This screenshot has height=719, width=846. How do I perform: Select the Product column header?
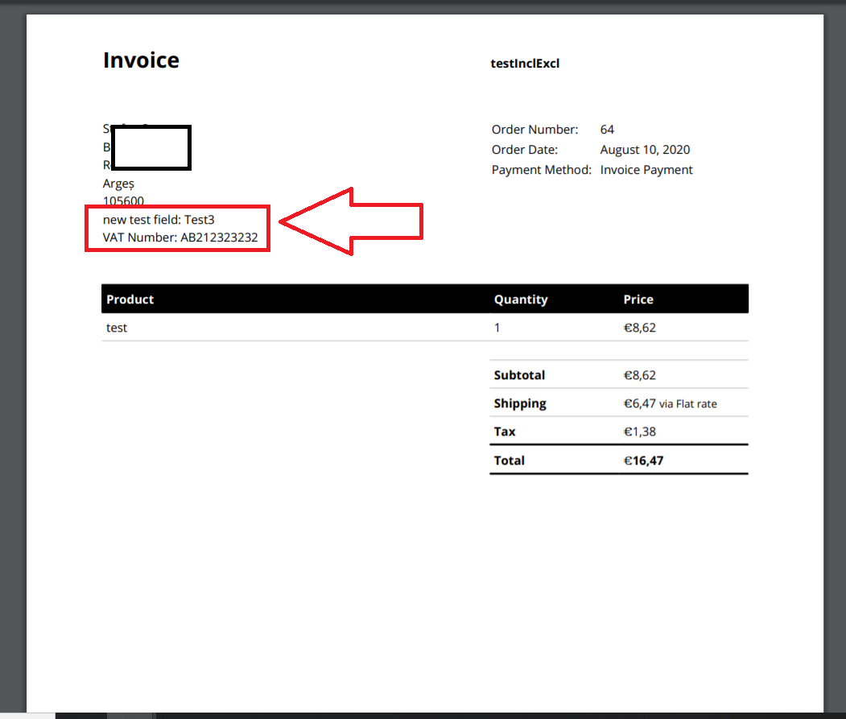click(130, 299)
